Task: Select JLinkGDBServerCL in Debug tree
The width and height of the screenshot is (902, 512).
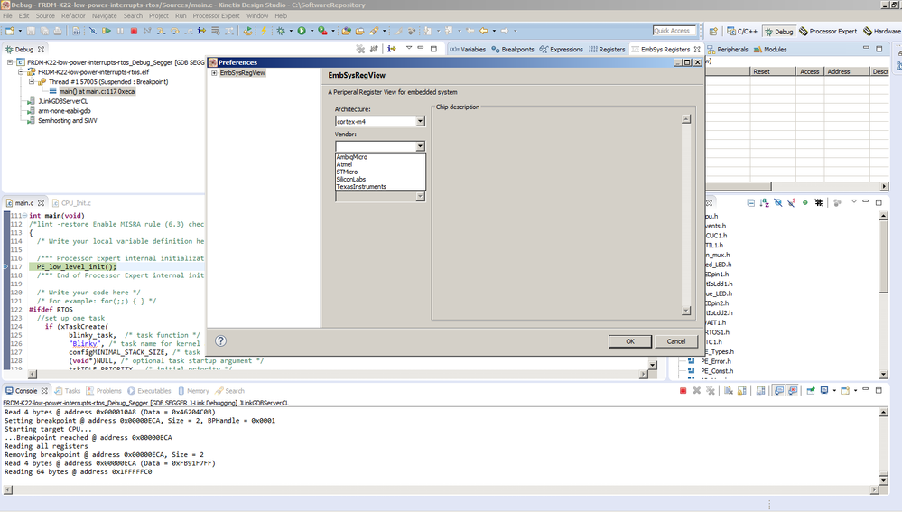Action: 62,101
